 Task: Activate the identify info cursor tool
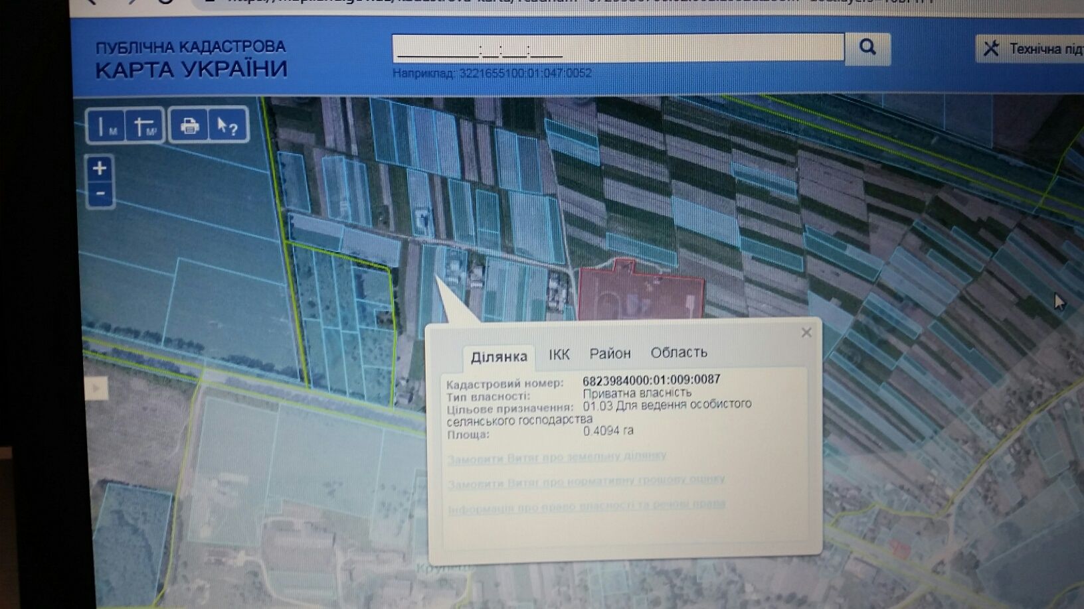point(228,125)
